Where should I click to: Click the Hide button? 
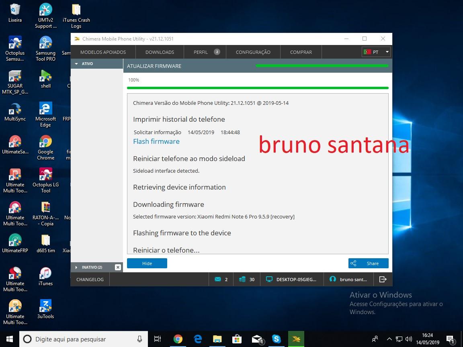click(147, 263)
